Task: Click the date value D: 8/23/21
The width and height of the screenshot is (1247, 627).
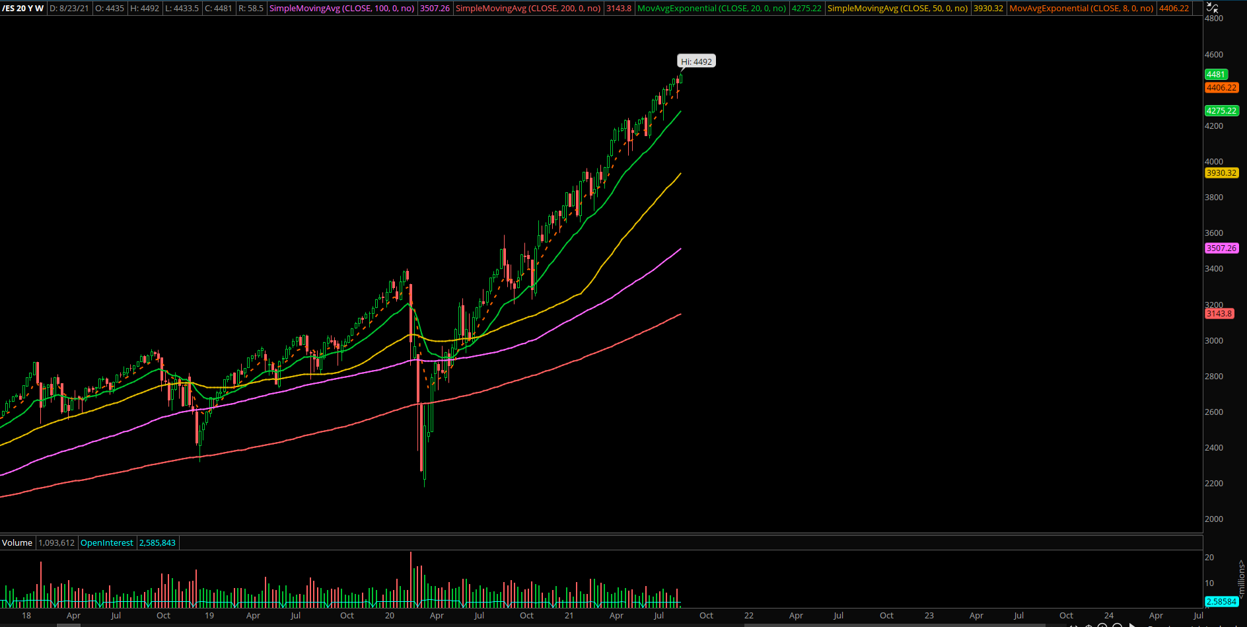Action: pos(69,9)
